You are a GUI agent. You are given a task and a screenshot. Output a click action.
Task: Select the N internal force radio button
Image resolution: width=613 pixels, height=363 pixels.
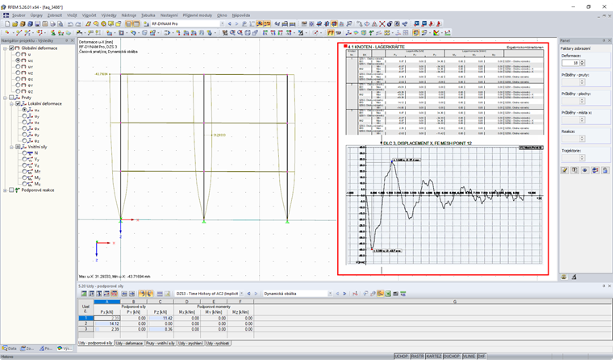click(23, 153)
